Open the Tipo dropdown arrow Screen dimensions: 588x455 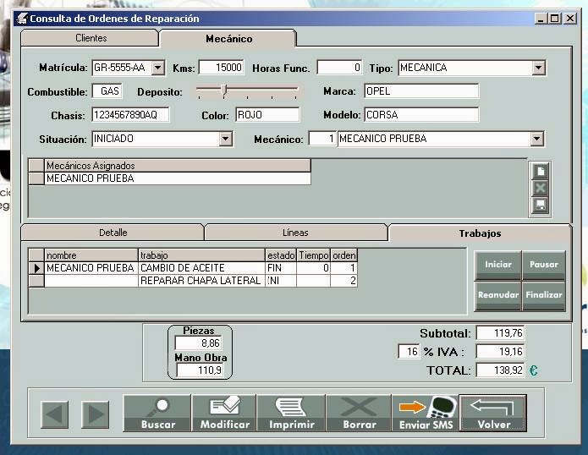click(x=538, y=68)
